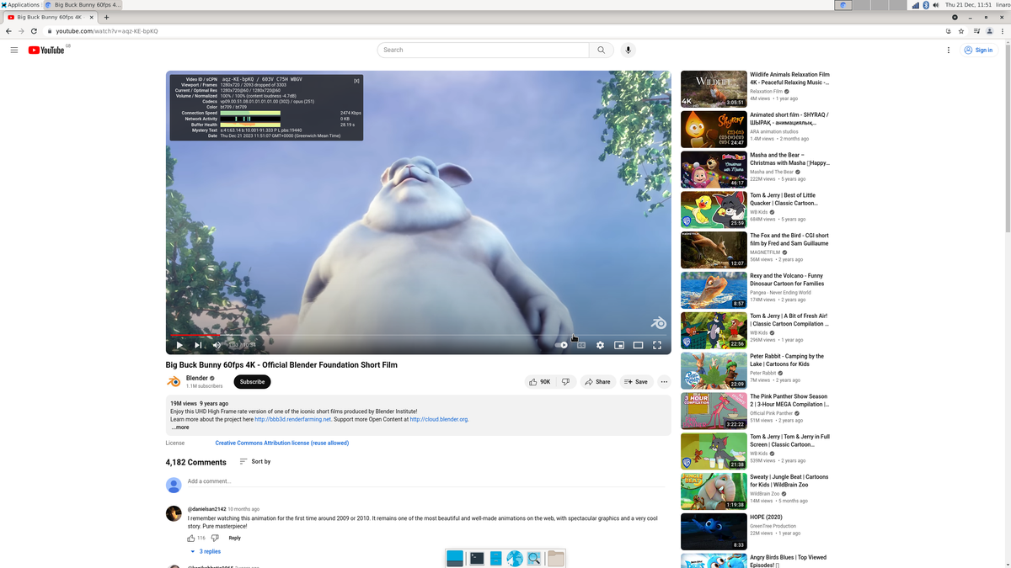
Task: Open the volume icon in system tray
Action: point(936,5)
